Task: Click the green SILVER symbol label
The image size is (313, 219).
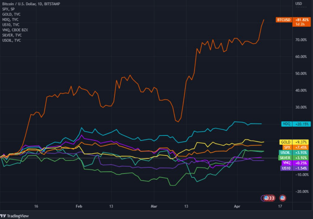Action: click(x=285, y=158)
